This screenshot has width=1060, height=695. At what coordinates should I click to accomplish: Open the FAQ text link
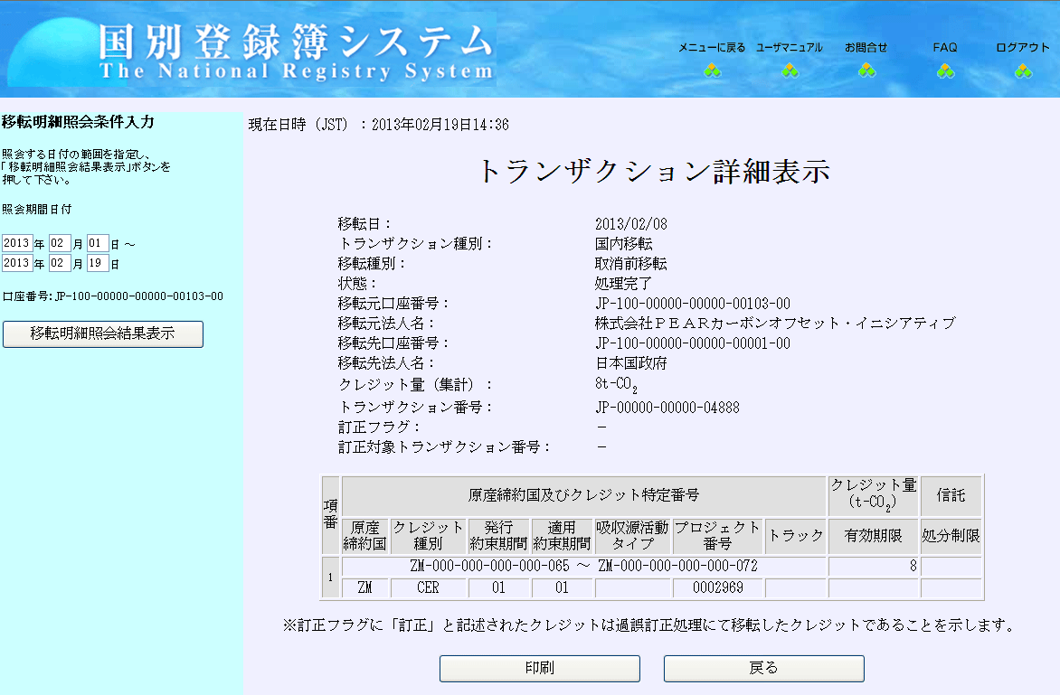pyautogui.click(x=945, y=48)
